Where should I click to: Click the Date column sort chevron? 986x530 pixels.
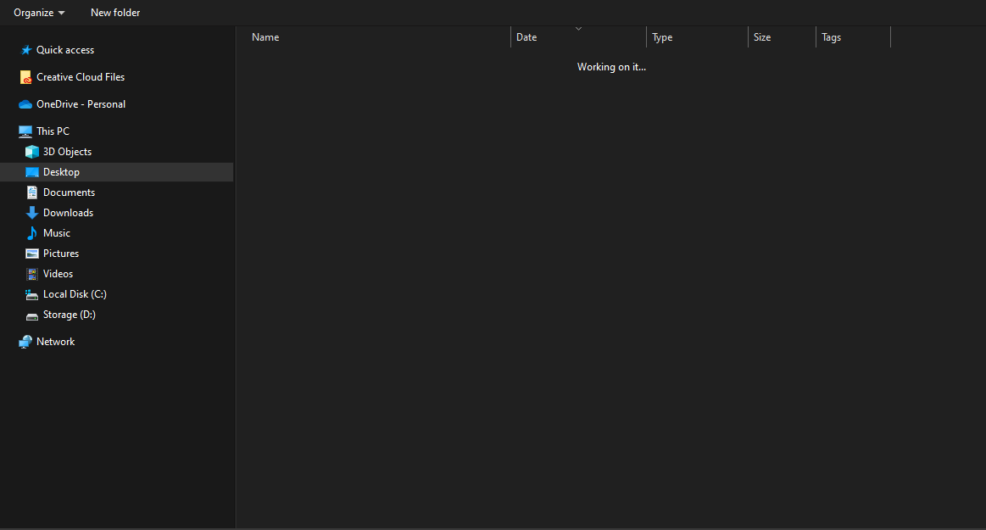[579, 28]
